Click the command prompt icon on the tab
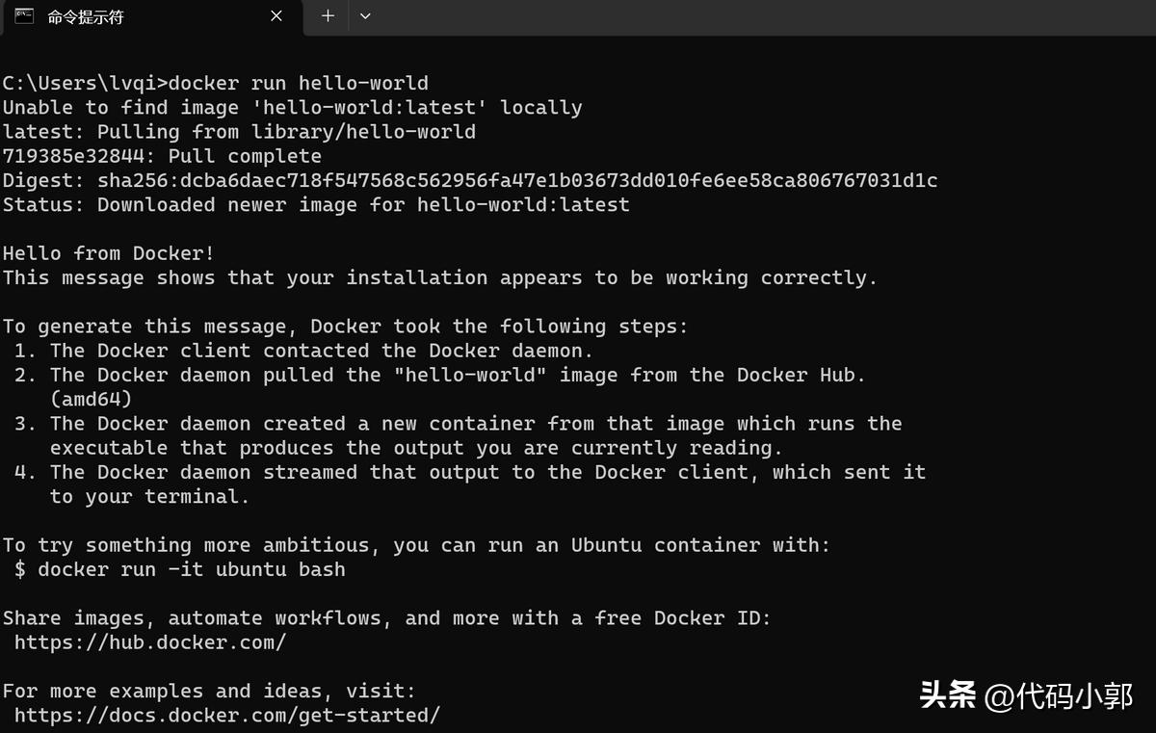This screenshot has height=733, width=1156. (23, 15)
